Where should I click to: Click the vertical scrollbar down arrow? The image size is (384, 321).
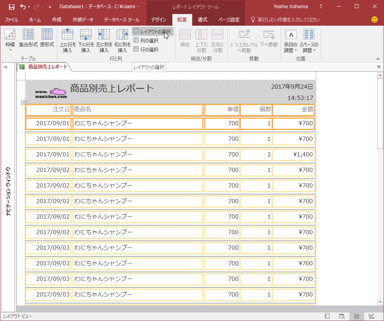(x=380, y=302)
